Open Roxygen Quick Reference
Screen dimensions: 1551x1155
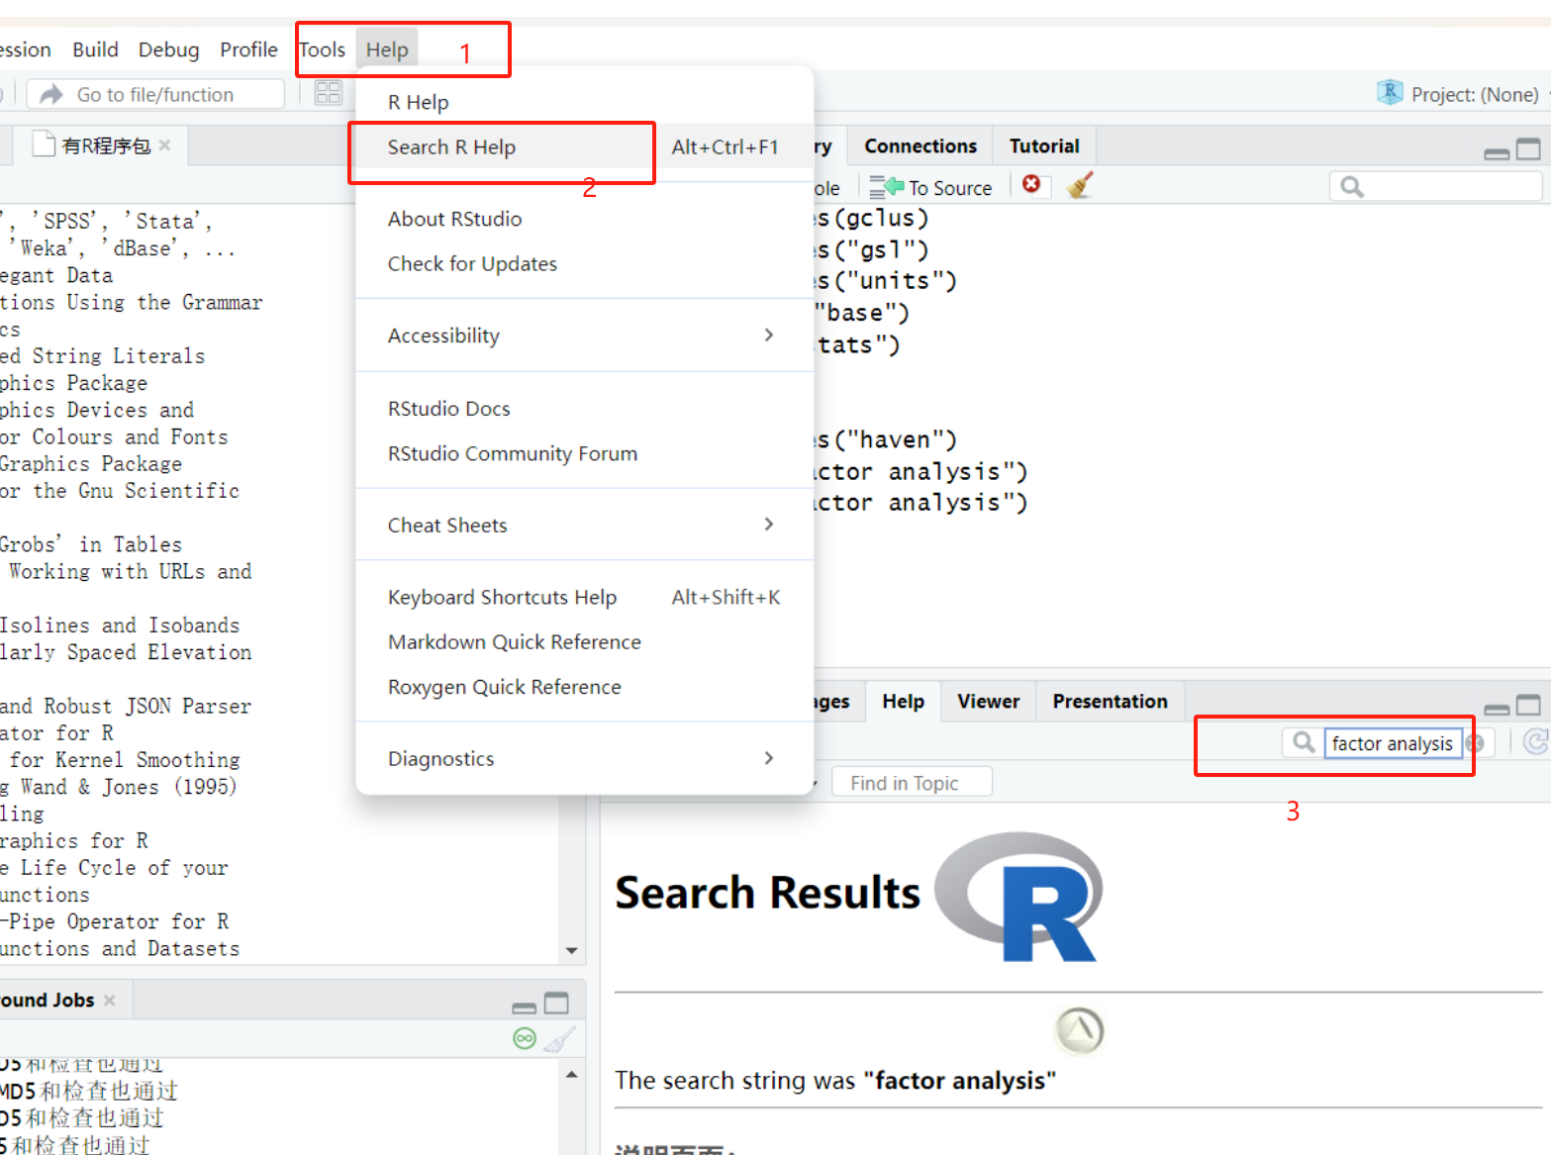tap(584, 687)
